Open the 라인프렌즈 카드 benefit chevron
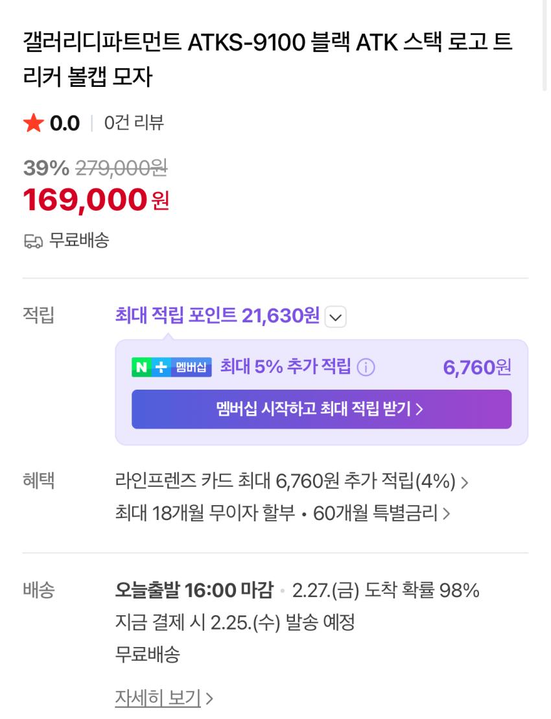The image size is (551, 719). tap(464, 482)
